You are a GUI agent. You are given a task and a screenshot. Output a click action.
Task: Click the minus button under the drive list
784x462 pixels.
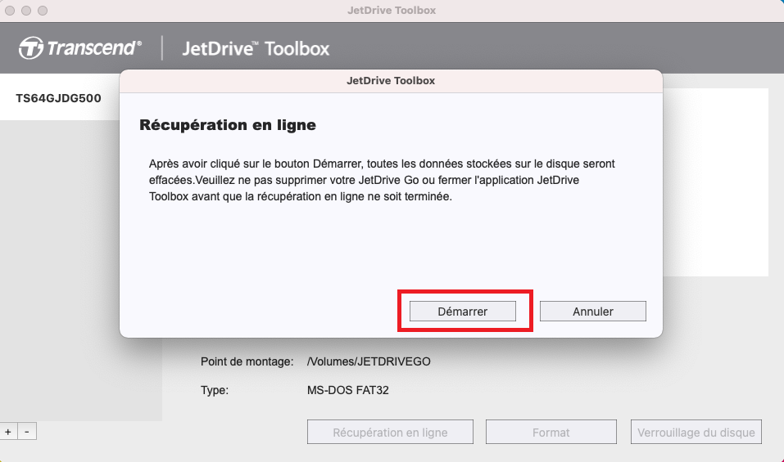[x=27, y=432]
